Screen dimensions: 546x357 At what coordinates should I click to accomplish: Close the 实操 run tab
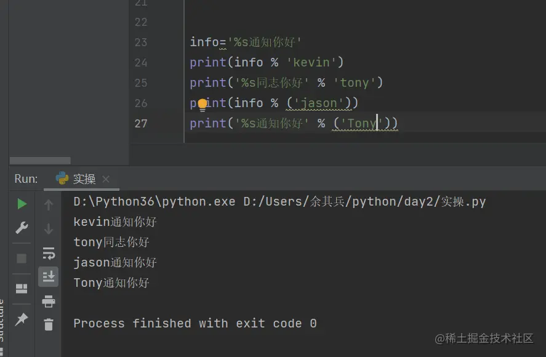(106, 179)
